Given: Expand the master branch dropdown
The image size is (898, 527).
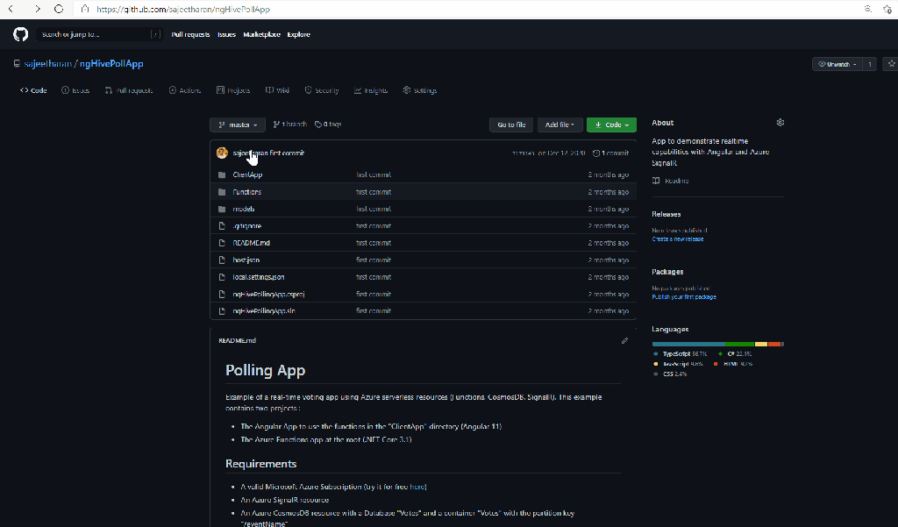Looking at the screenshot, I should (238, 125).
